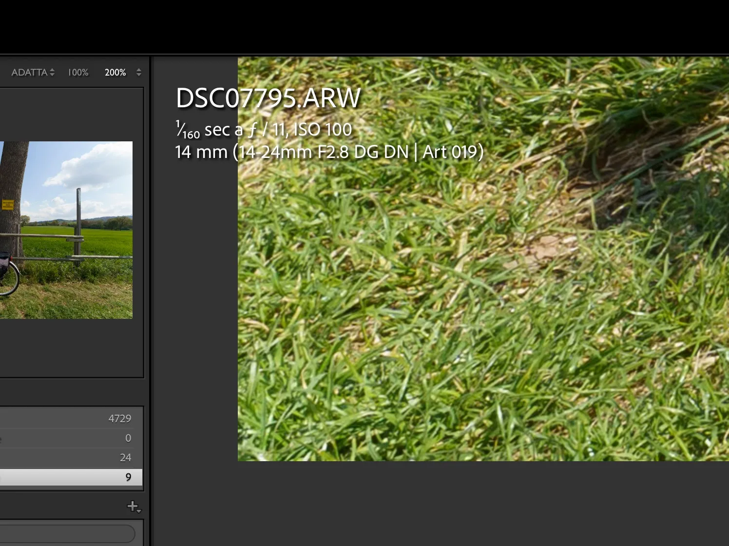Click the 1/160 sec exposure info overlay
This screenshot has height=546, width=729.
pyautogui.click(x=264, y=130)
